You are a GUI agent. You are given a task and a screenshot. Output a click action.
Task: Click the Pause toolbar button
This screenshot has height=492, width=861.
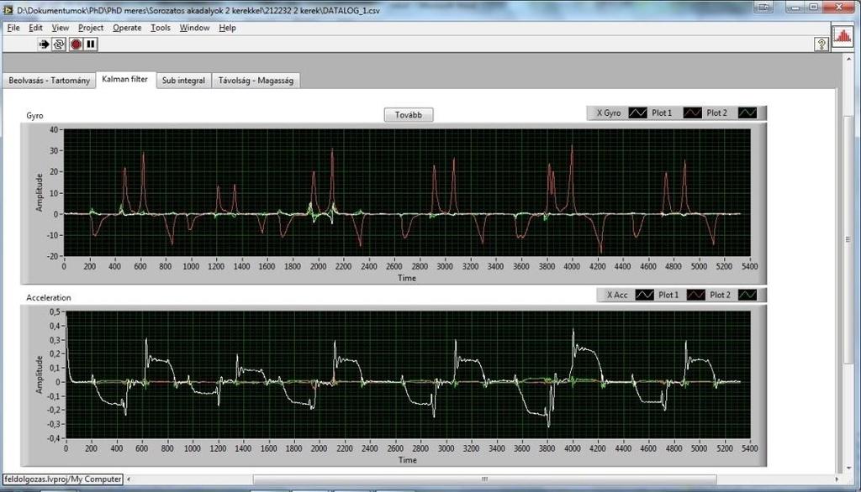point(91,44)
